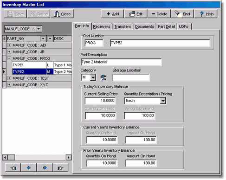Open the PART_NO column filter dropdown

click(43, 39)
